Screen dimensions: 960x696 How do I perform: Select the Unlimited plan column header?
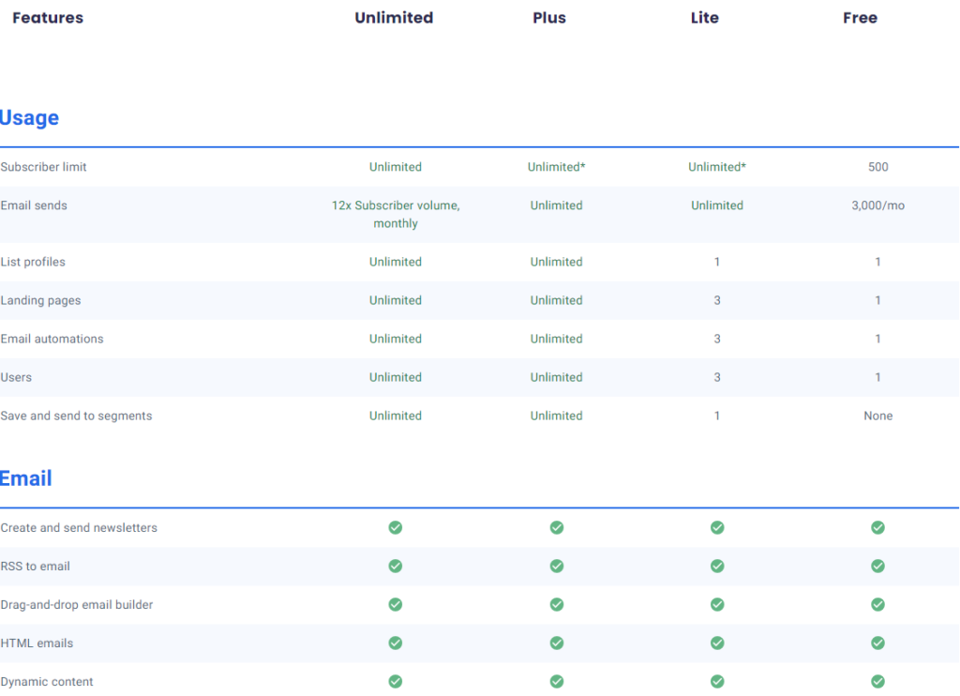coord(394,18)
